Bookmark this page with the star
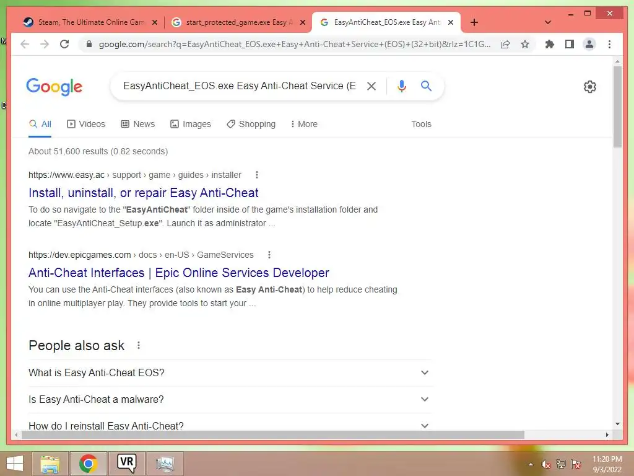Screen dimensions: 634x476 click(525, 44)
